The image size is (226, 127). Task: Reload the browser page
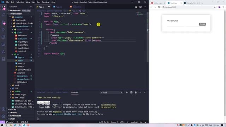coord(159,7)
